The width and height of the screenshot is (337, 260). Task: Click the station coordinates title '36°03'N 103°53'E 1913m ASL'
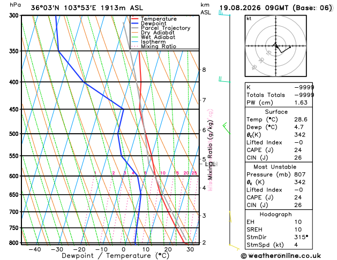87,8
